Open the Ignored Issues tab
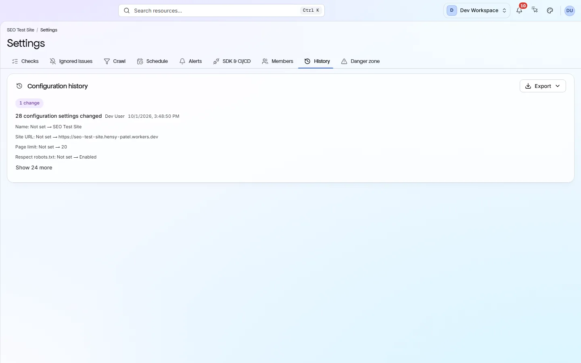This screenshot has width=581, height=363. click(71, 61)
